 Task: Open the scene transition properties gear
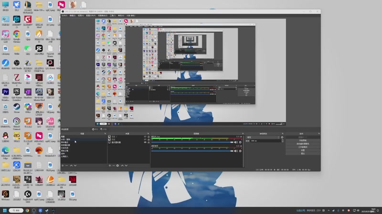coord(282,137)
